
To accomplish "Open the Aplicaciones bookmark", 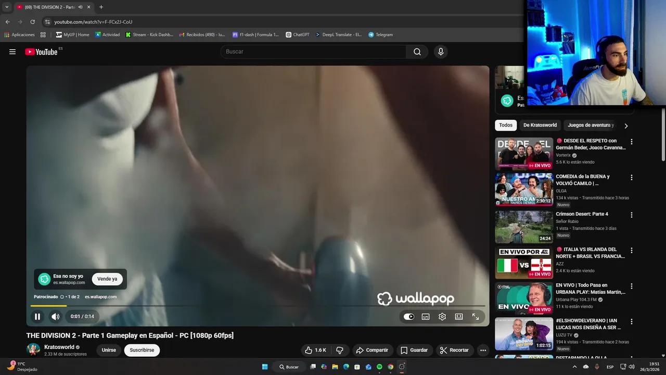I will coord(19,35).
